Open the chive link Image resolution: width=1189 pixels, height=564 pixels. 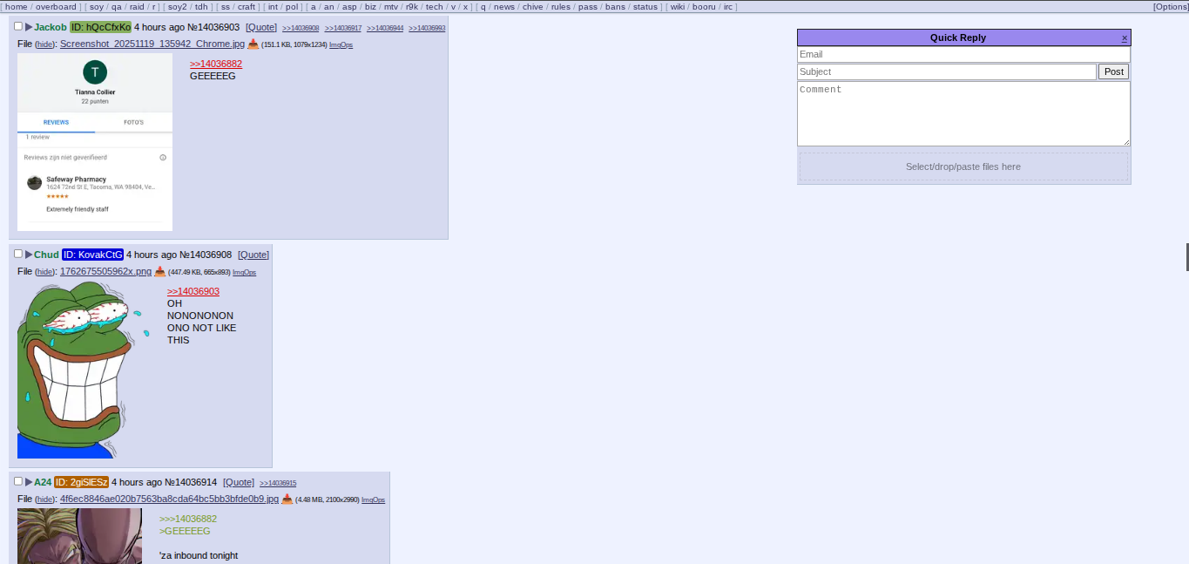click(533, 7)
